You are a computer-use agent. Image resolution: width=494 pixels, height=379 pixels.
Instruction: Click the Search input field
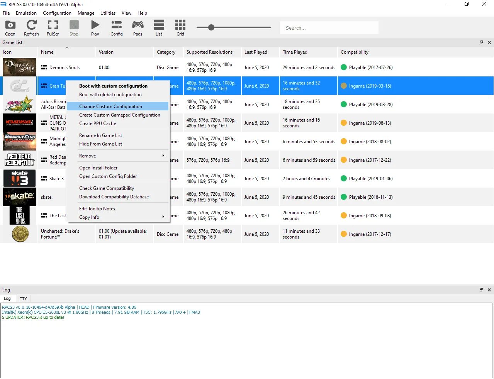329,28
